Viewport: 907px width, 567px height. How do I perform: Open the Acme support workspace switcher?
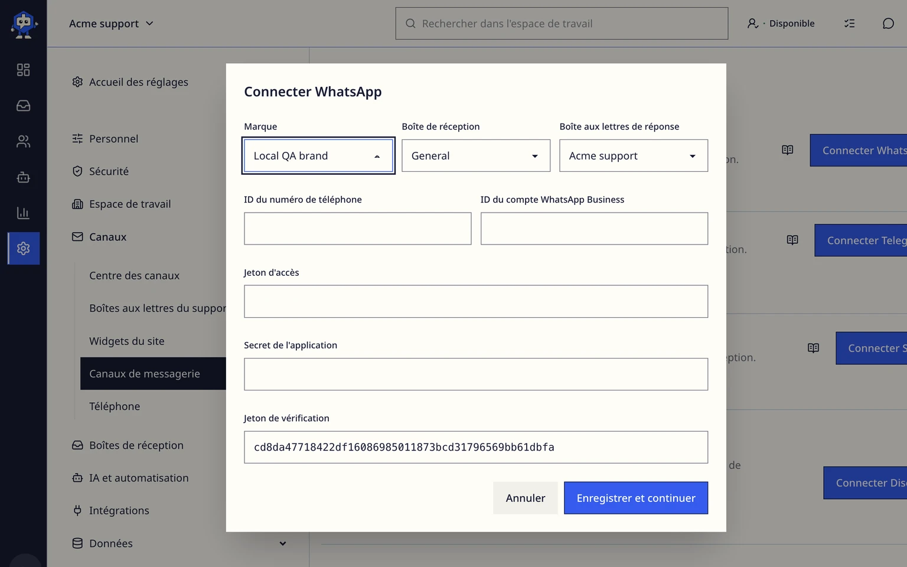tap(112, 24)
